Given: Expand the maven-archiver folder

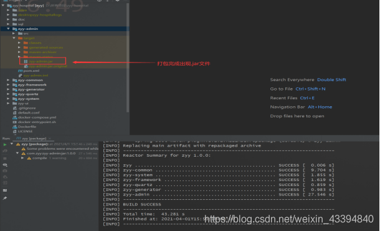Looking at the screenshot, I should pyautogui.click(x=19, y=52).
